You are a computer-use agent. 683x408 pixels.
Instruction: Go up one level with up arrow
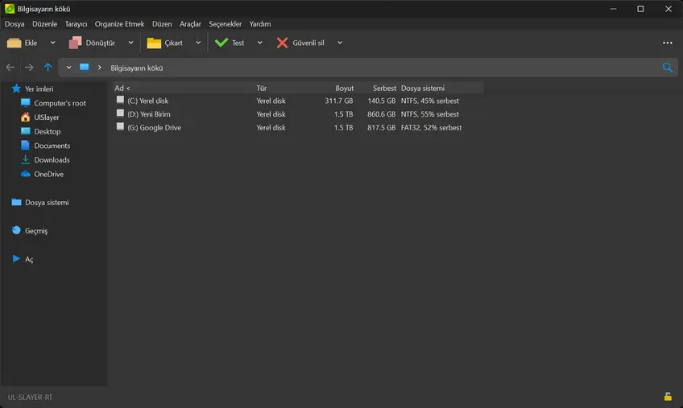point(48,68)
